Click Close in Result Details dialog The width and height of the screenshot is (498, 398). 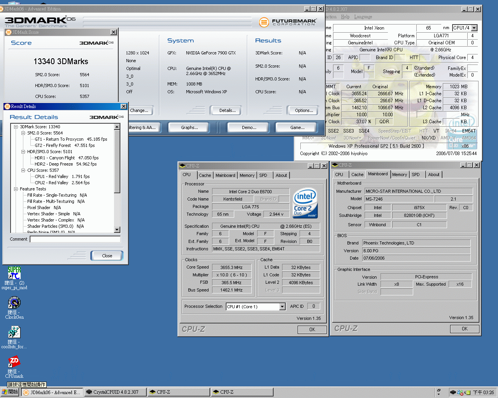107,256
